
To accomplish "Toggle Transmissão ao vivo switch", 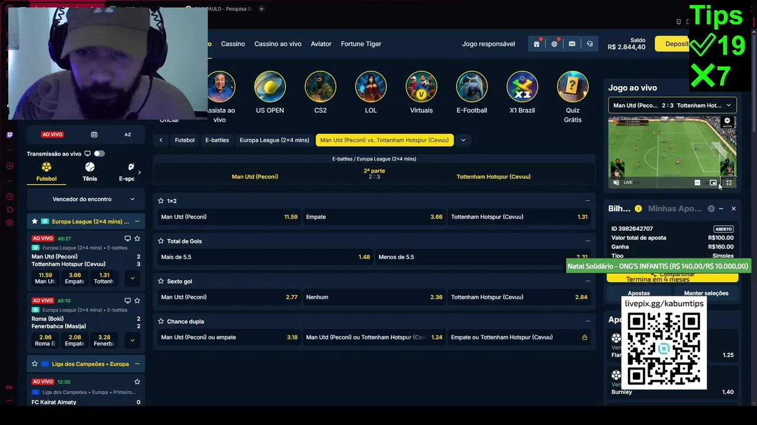I will pyautogui.click(x=99, y=153).
